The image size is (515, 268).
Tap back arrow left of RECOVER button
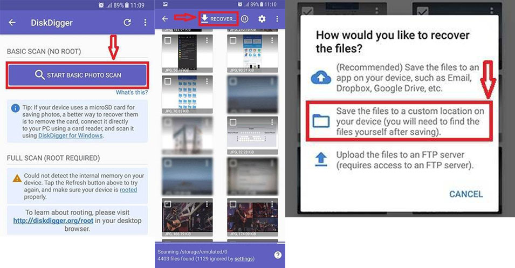coord(165,19)
